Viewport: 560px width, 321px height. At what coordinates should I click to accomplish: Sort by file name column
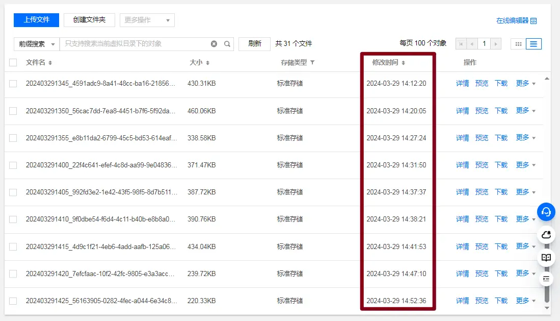tap(50, 63)
